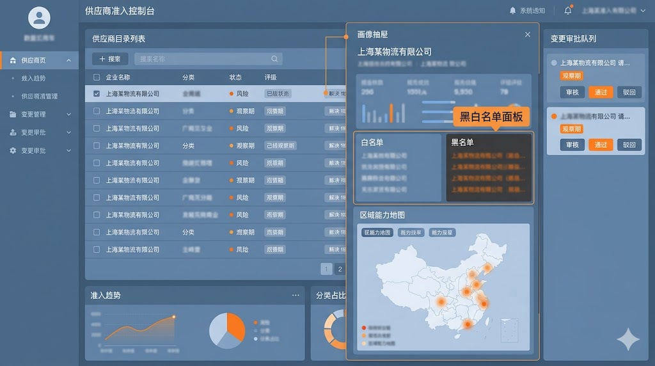
Task: Click the 企业名称 column header
Action: pyautogui.click(x=118, y=77)
